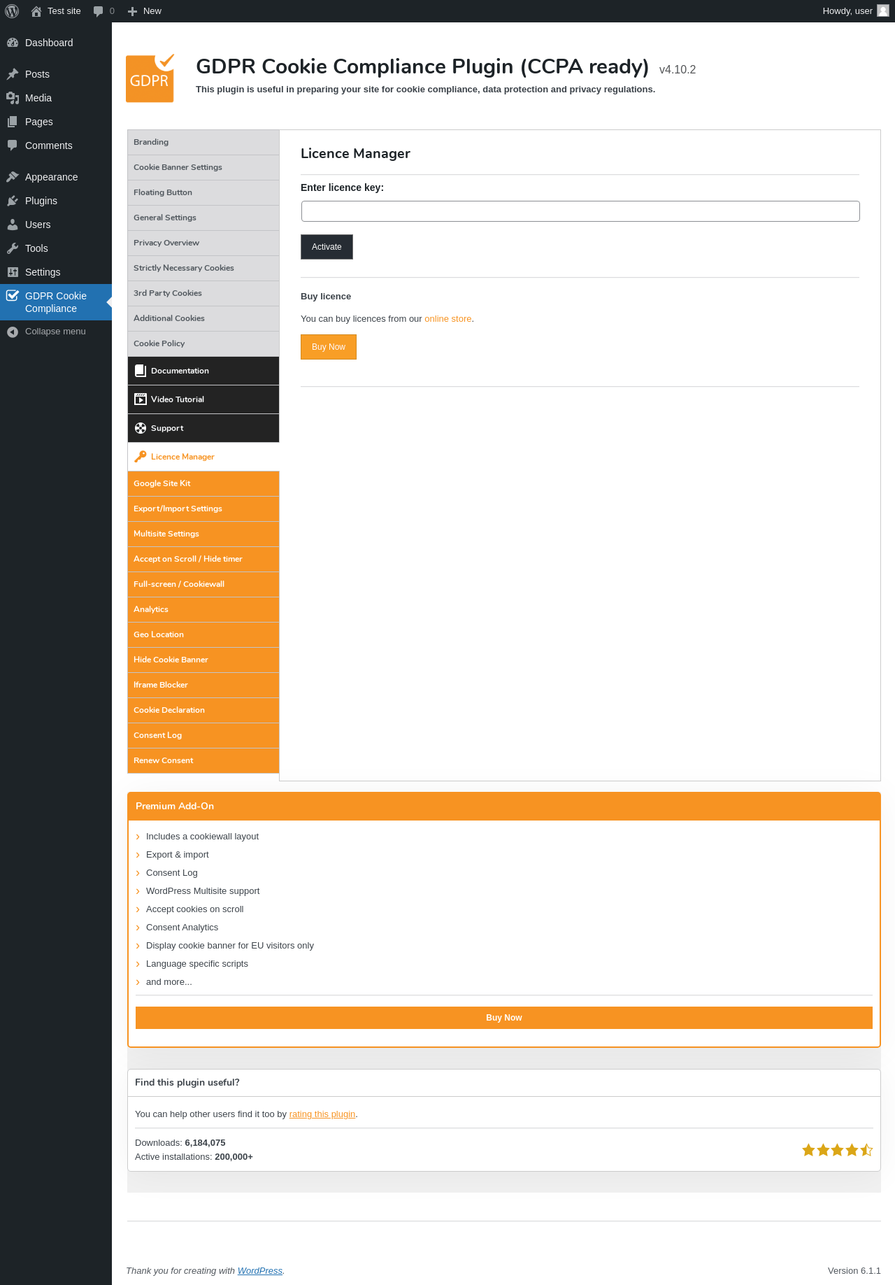This screenshot has width=895, height=1285.
Task: Click the wide Premium Add-On Buy Now button
Action: 504,1018
